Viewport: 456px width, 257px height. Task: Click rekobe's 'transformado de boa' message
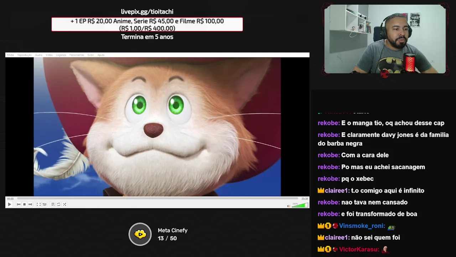(367, 214)
